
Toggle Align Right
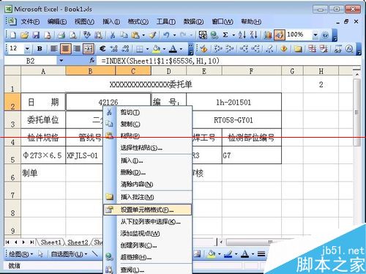pos(77,49)
